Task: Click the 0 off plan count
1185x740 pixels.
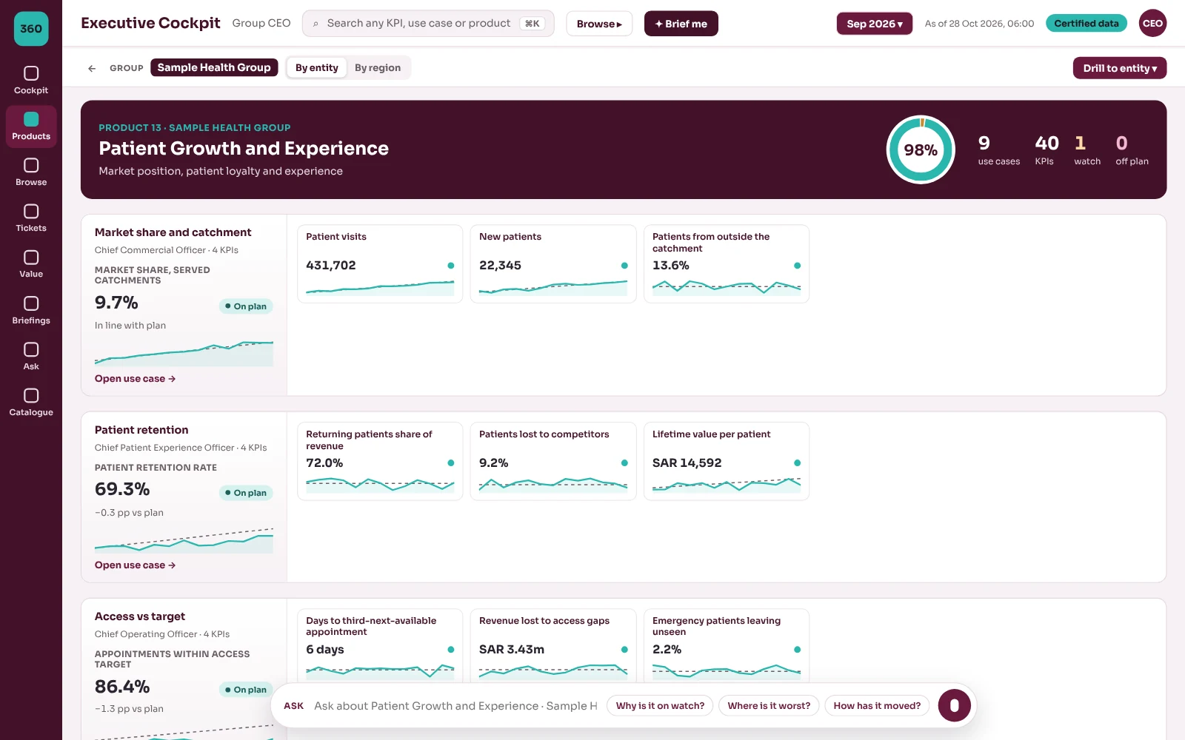Action: click(1132, 150)
